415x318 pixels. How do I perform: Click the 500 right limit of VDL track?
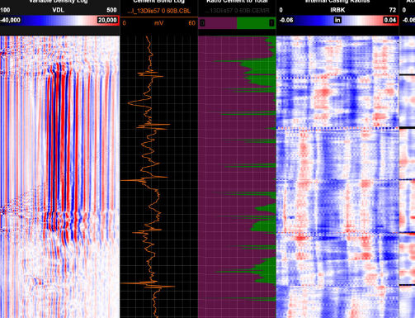click(x=111, y=10)
